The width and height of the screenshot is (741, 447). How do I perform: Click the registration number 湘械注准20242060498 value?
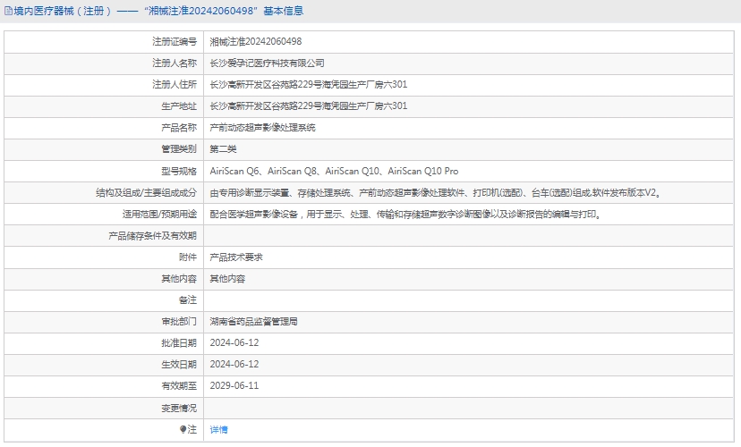click(x=255, y=42)
